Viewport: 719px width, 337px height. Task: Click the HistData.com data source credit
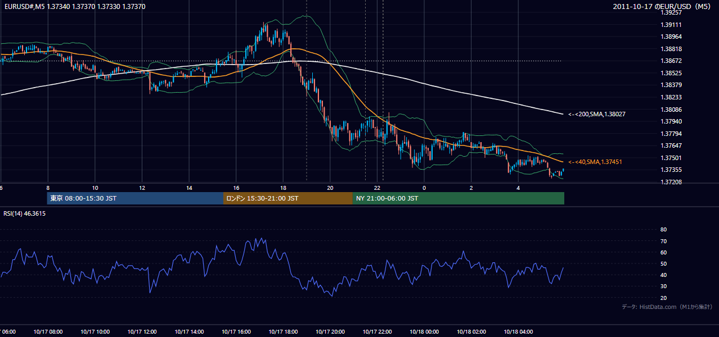(667, 307)
